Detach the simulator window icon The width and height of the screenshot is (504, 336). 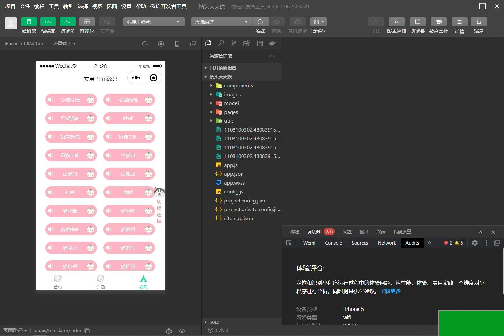(x=193, y=44)
